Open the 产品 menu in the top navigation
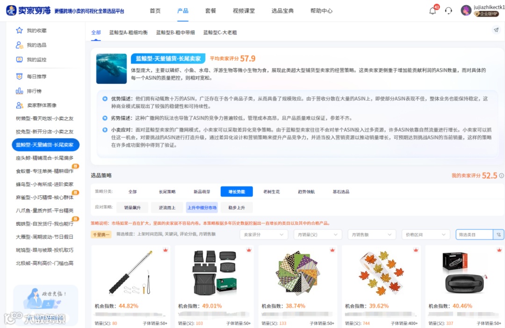This screenshot has width=505, height=328. pos(183,10)
